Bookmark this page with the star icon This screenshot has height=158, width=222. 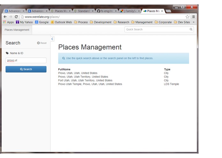[x=187, y=17]
